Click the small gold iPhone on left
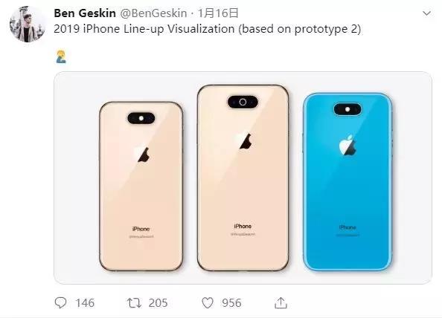Viewport: 442px width, 318px height. [141, 186]
